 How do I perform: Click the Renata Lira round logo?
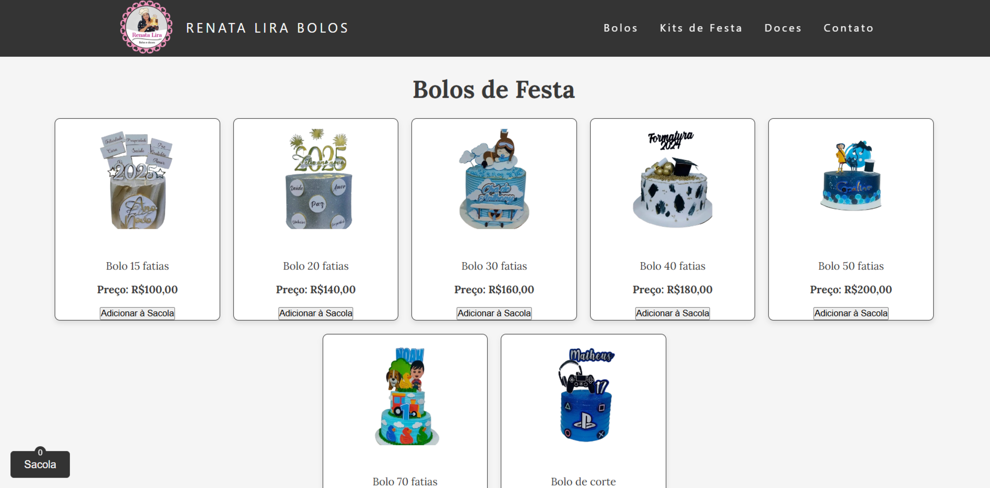(146, 27)
